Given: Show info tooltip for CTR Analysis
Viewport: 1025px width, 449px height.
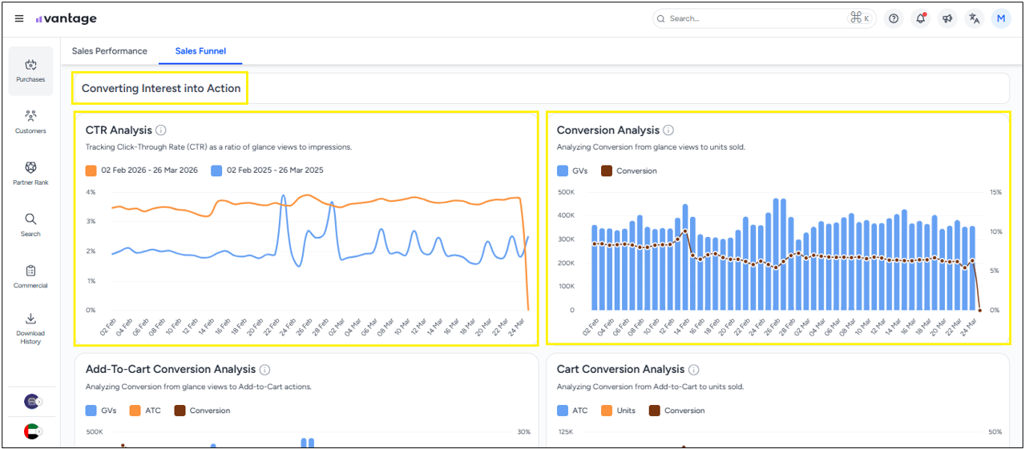Looking at the screenshot, I should click(160, 130).
